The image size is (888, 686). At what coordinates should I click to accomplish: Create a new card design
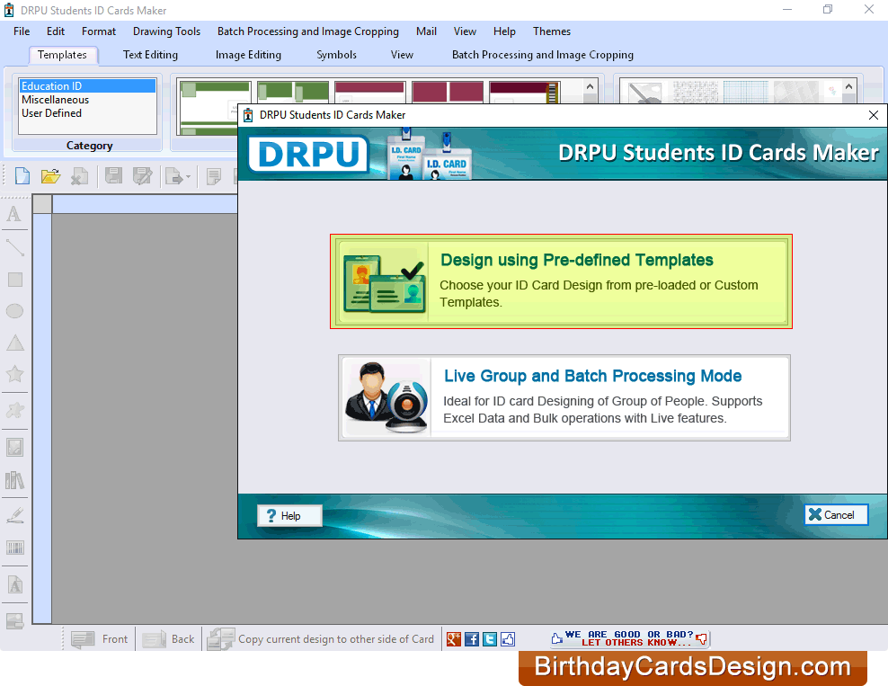tap(21, 175)
